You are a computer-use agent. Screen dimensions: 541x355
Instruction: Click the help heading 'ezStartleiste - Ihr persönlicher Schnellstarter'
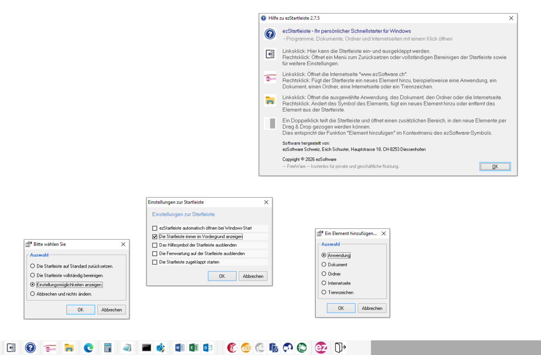[347, 31]
